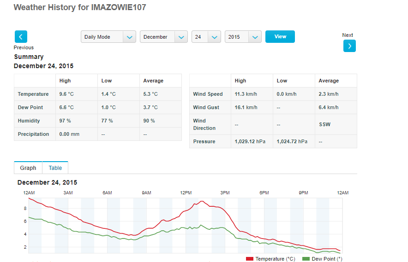Screen dimensions: 408x262
Task: Click the Next day arrow icon
Action: [x=349, y=46]
